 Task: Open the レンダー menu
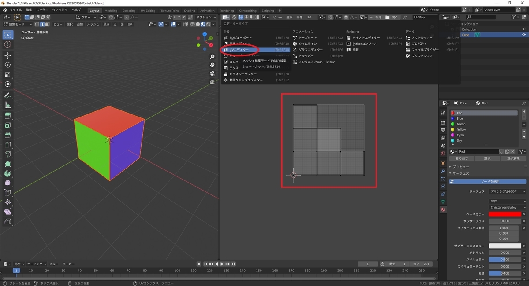tap(42, 10)
